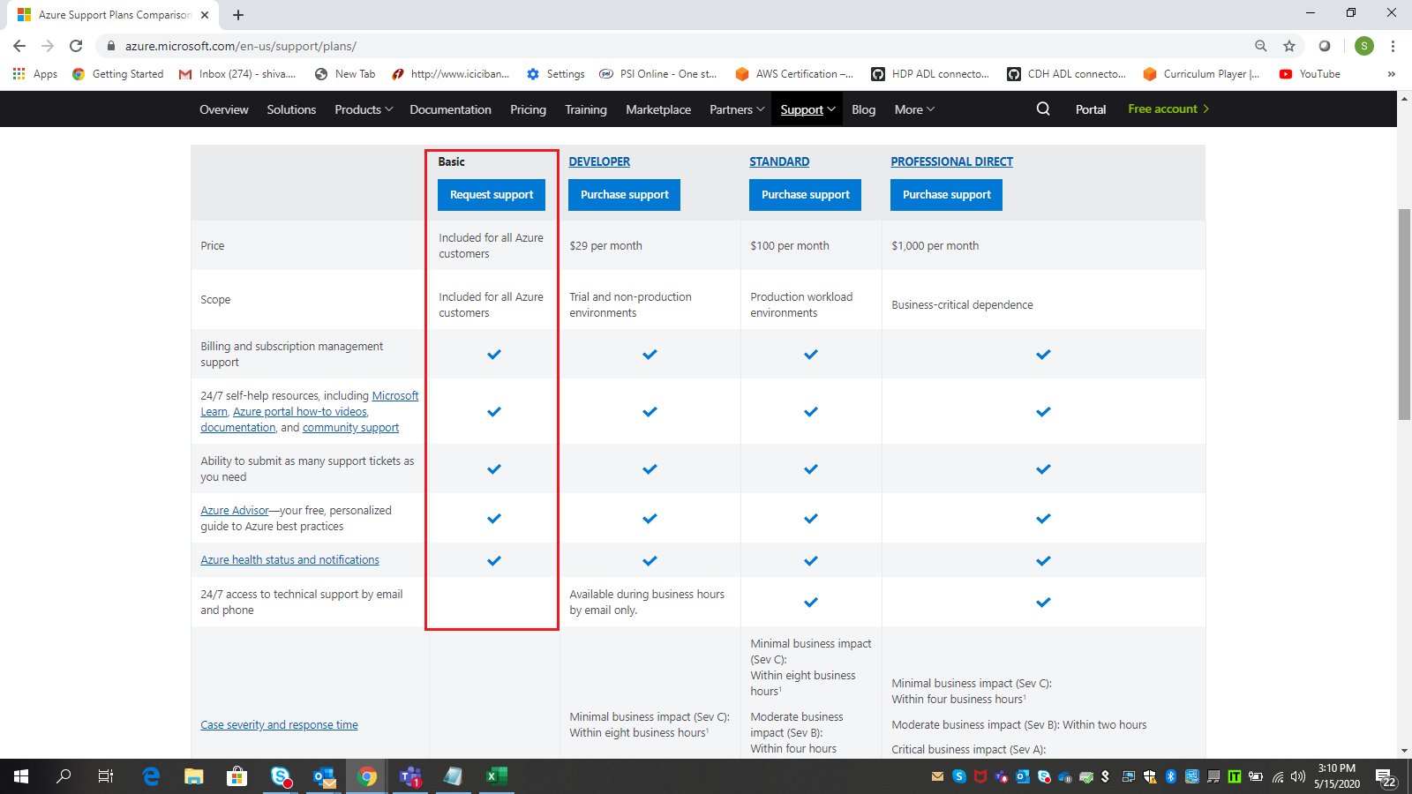Purchase support for the Standard plan
The image size is (1412, 794).
pyautogui.click(x=806, y=195)
